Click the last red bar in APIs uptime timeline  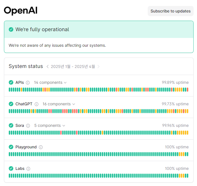pyautogui.click(x=188, y=90)
